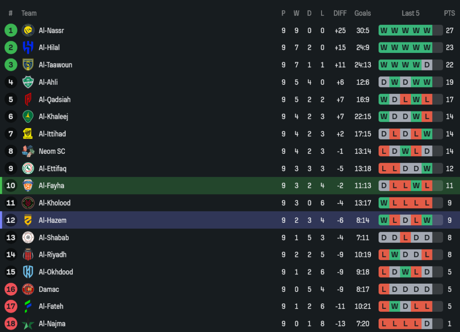This screenshot has width=460, height=332.
Task: Click Al-Shabab's red loss badge in form
Action: pos(405,238)
